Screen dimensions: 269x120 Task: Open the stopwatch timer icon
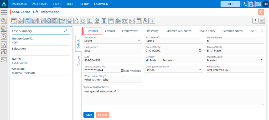coord(76,21)
